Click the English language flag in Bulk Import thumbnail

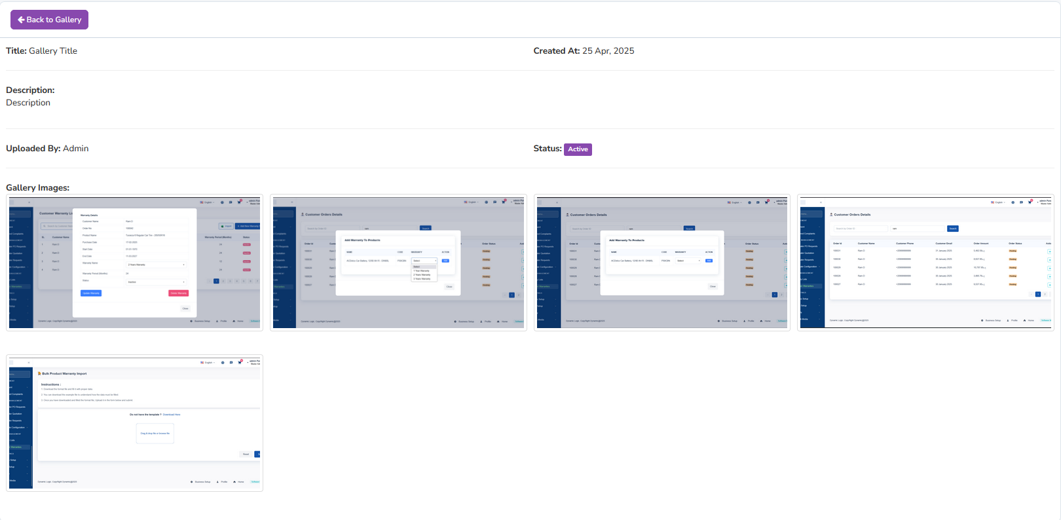[x=203, y=362]
